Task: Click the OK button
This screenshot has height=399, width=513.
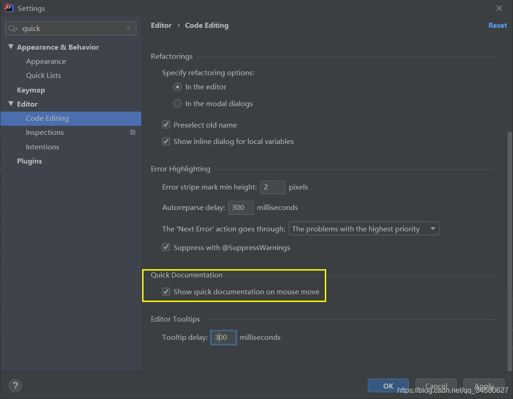Action: coord(388,386)
